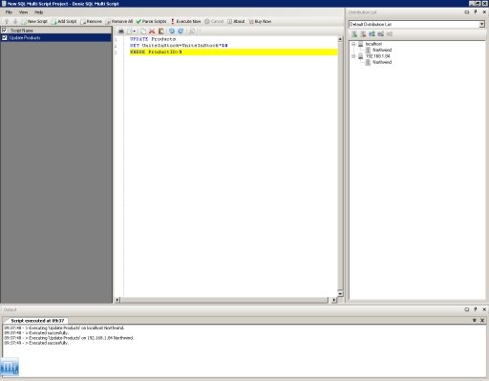Open the editor export dropdown icon
The width and height of the screenshot is (489, 381).
click(131, 32)
